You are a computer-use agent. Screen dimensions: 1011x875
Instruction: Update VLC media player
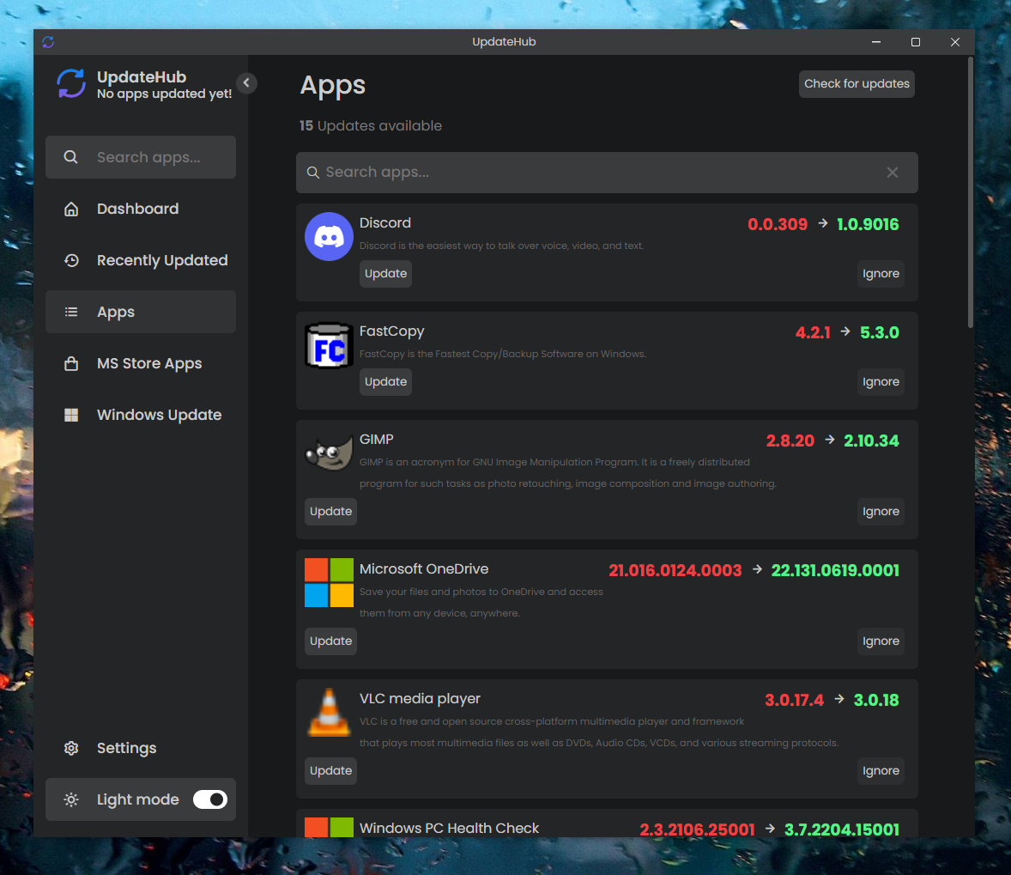point(330,771)
